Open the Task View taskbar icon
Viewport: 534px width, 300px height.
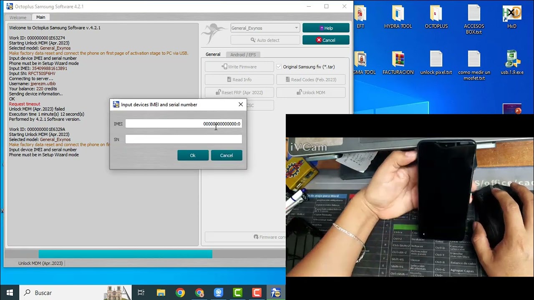(141, 292)
